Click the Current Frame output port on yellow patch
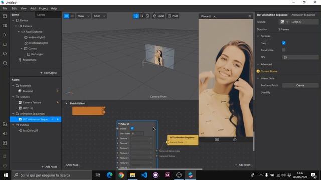Screen dimensions: 321x180 click(167, 142)
